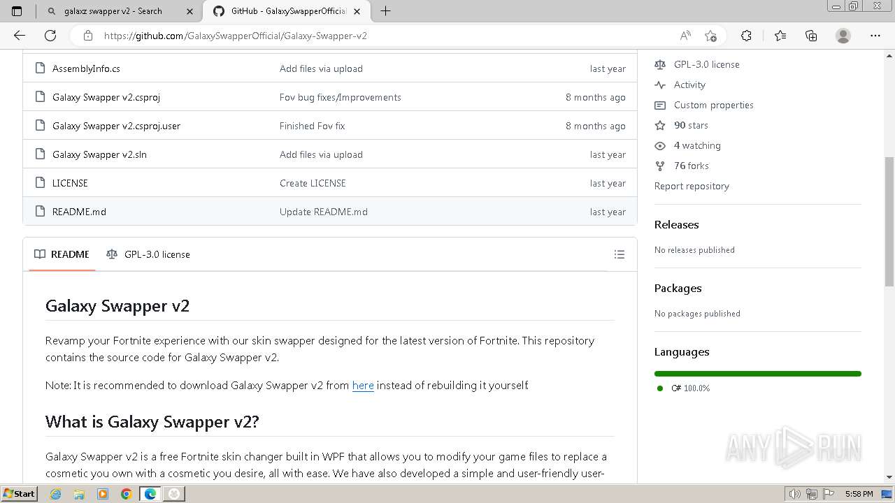
Task: Open Action Center flag icon
Action: click(829, 494)
